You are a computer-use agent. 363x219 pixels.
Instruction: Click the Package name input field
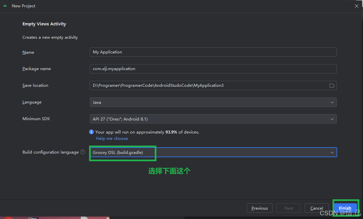(213, 69)
